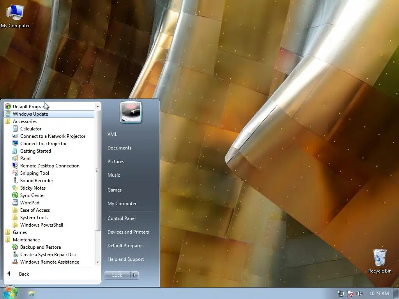Open Documents from the Start menu
399x299 pixels.
pos(119,148)
